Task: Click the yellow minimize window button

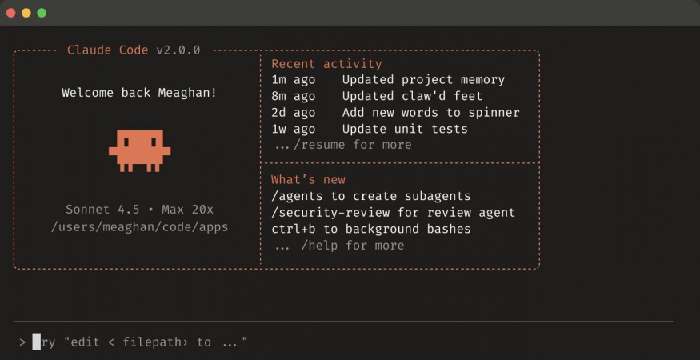Action: pos(26,13)
